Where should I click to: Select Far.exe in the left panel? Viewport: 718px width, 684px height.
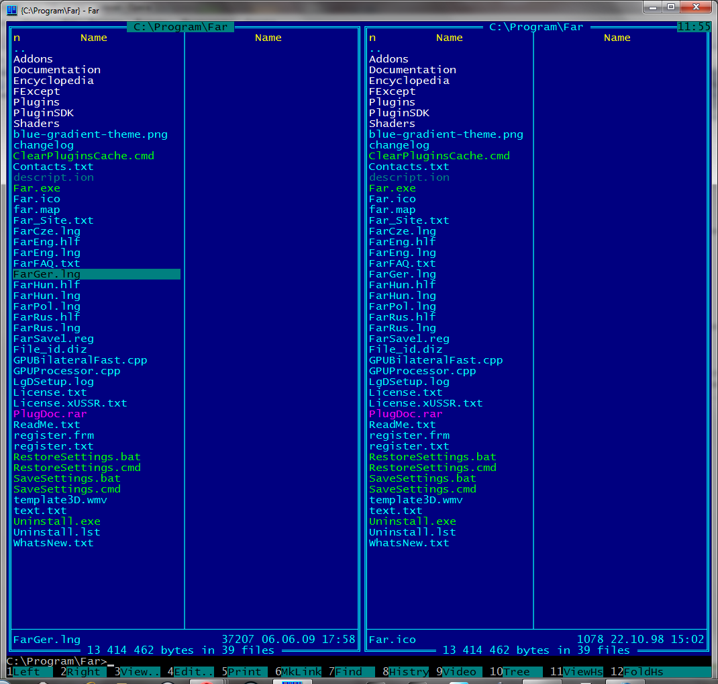point(37,188)
